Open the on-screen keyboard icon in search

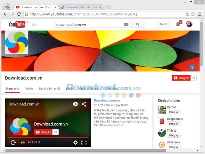coord(126,24)
